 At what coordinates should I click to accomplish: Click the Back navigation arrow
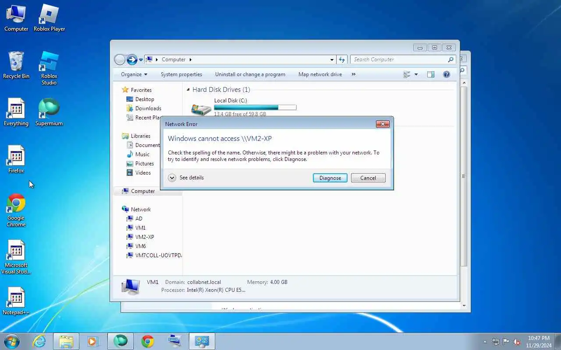point(120,59)
